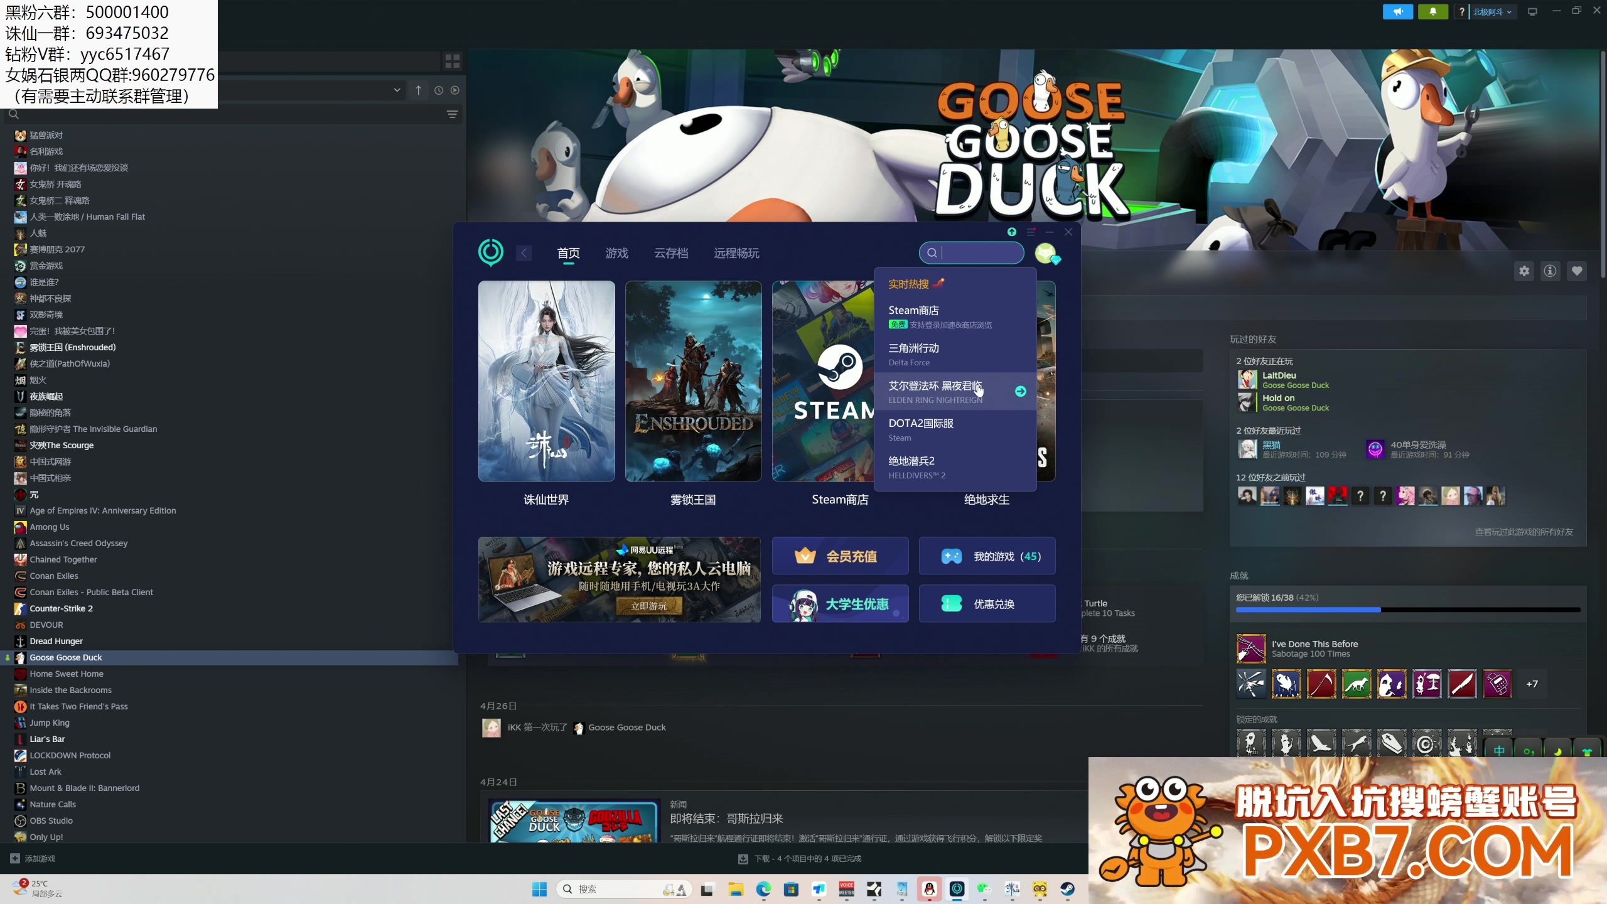This screenshot has height=904, width=1607.
Task: Open Steam game info icon
Action: (1551, 271)
